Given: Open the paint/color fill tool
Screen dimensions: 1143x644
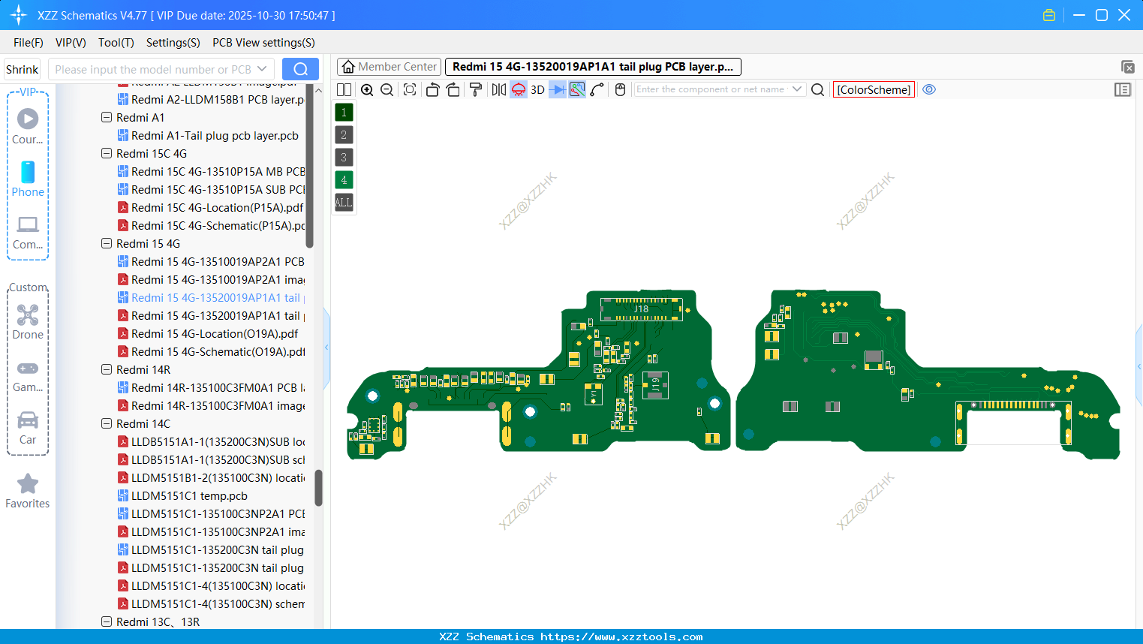Looking at the screenshot, I should [x=475, y=89].
